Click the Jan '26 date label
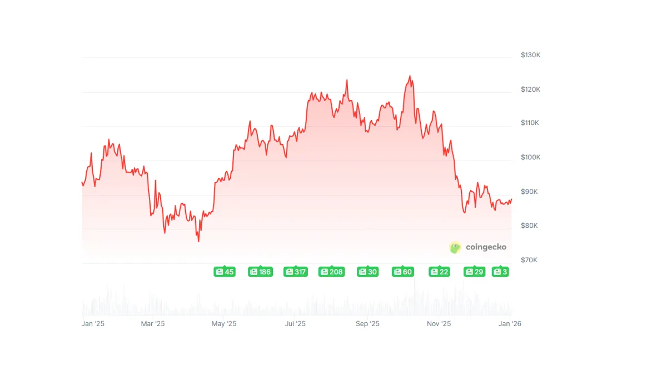This screenshot has width=667, height=375. point(510,324)
